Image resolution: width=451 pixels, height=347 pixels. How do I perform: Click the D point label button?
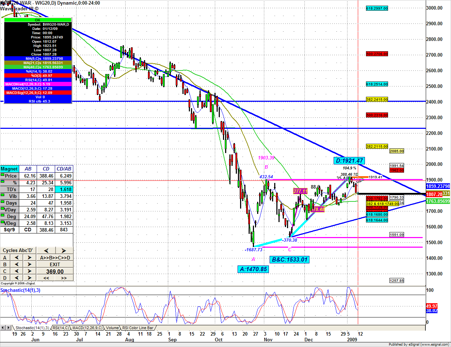pos(5,278)
